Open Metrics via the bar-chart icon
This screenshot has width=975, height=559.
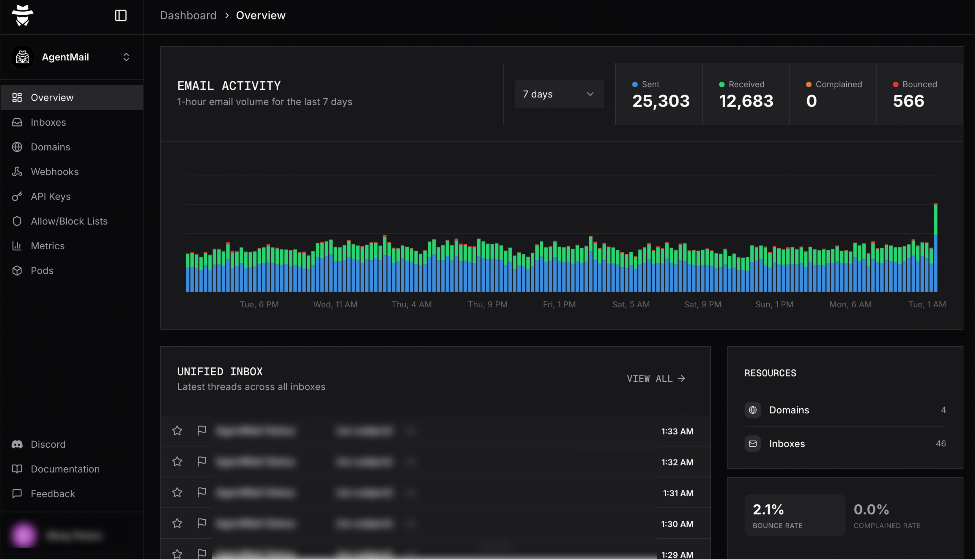click(x=17, y=246)
